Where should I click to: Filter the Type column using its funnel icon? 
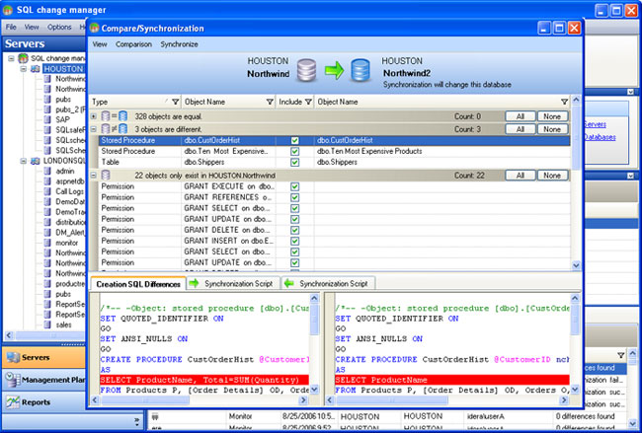pyautogui.click(x=175, y=102)
